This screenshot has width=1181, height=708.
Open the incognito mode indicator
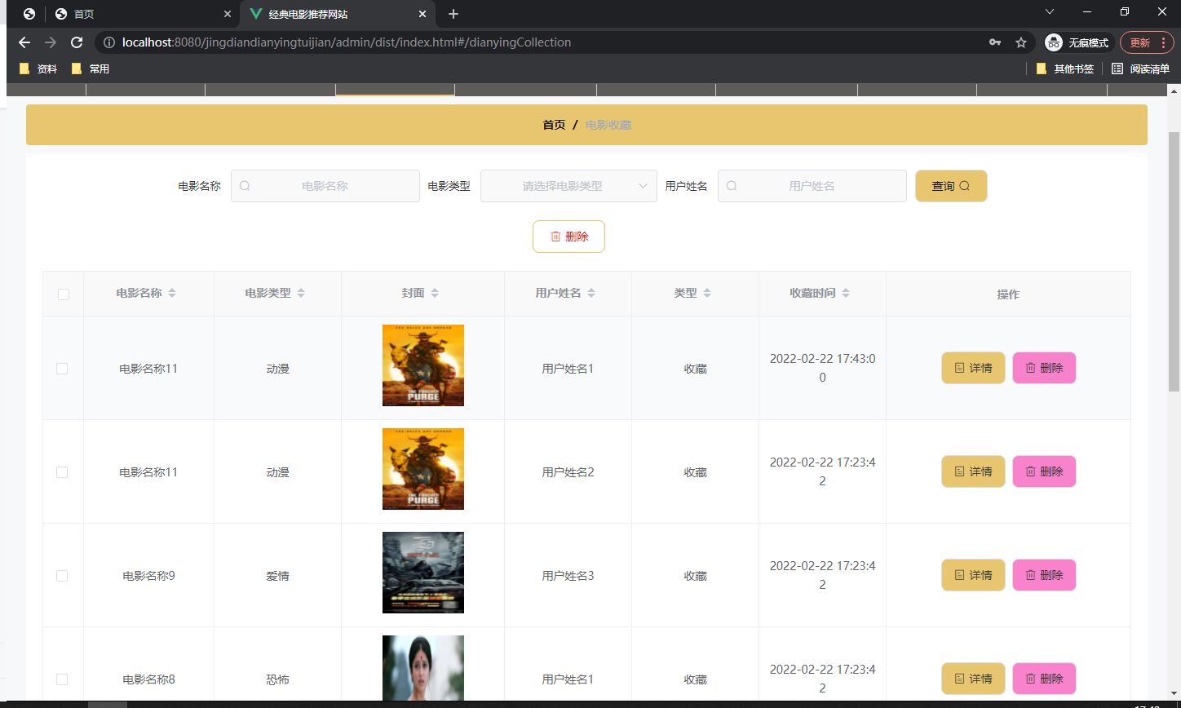(x=1078, y=42)
